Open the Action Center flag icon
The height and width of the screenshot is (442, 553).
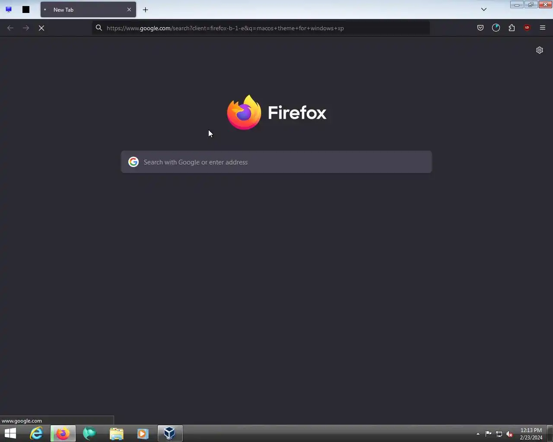coord(489,434)
